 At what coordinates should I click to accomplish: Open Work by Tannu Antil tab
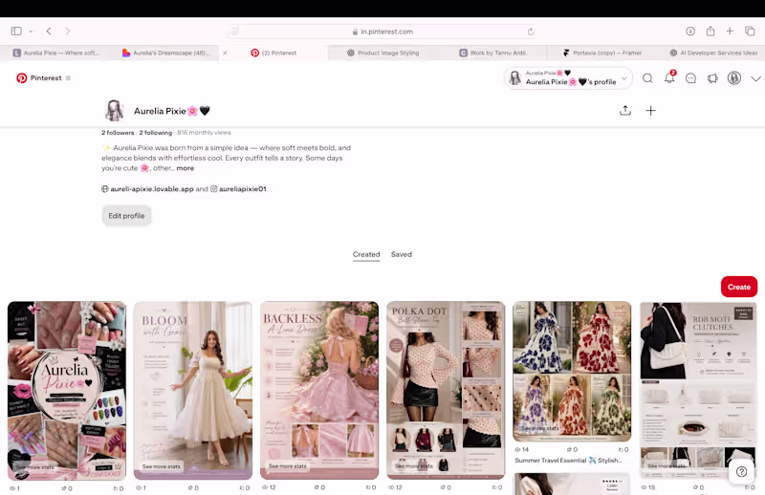coord(492,53)
